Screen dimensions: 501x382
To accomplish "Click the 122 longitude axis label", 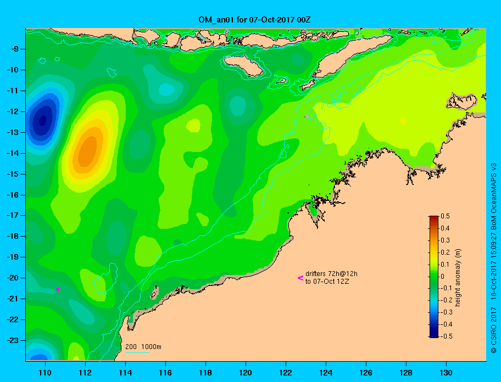I will [286, 373].
